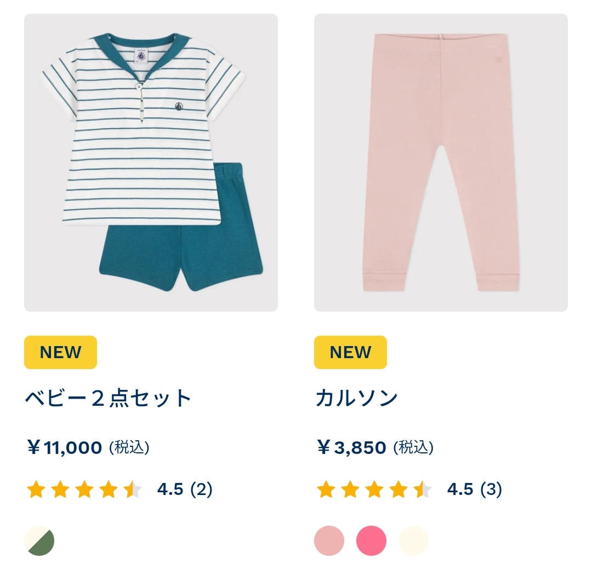Click the star rating of baby set

[84, 490]
